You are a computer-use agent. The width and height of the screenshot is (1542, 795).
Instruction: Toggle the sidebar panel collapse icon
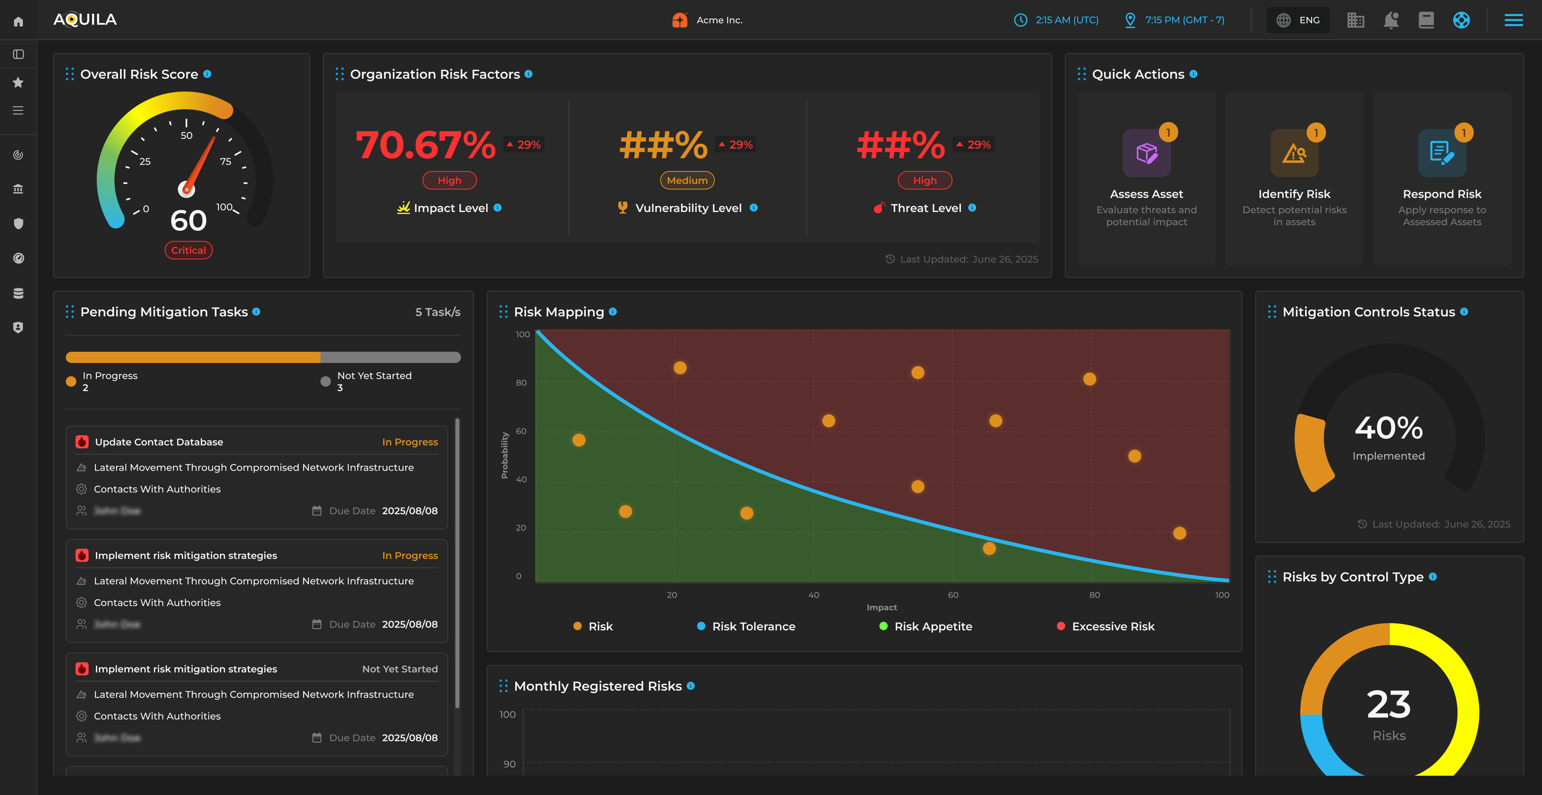[18, 55]
